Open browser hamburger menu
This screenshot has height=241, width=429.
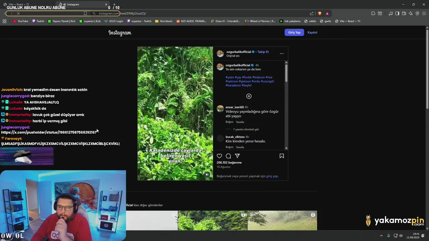[x=424, y=13]
